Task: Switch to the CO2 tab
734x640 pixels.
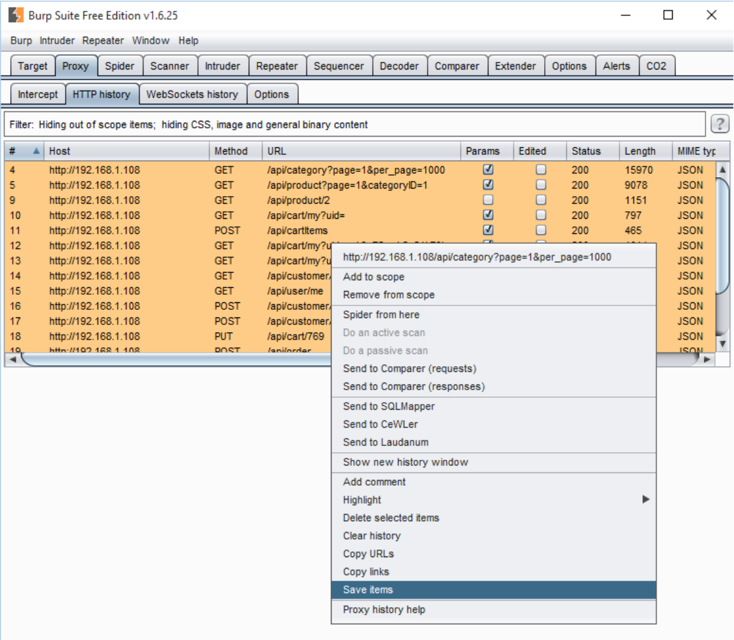Action: click(656, 66)
